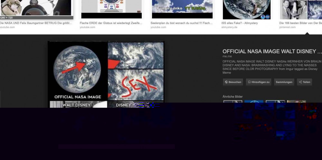
Task: Open the first similar image under Ähnliche Bilder
Action: coord(233,102)
